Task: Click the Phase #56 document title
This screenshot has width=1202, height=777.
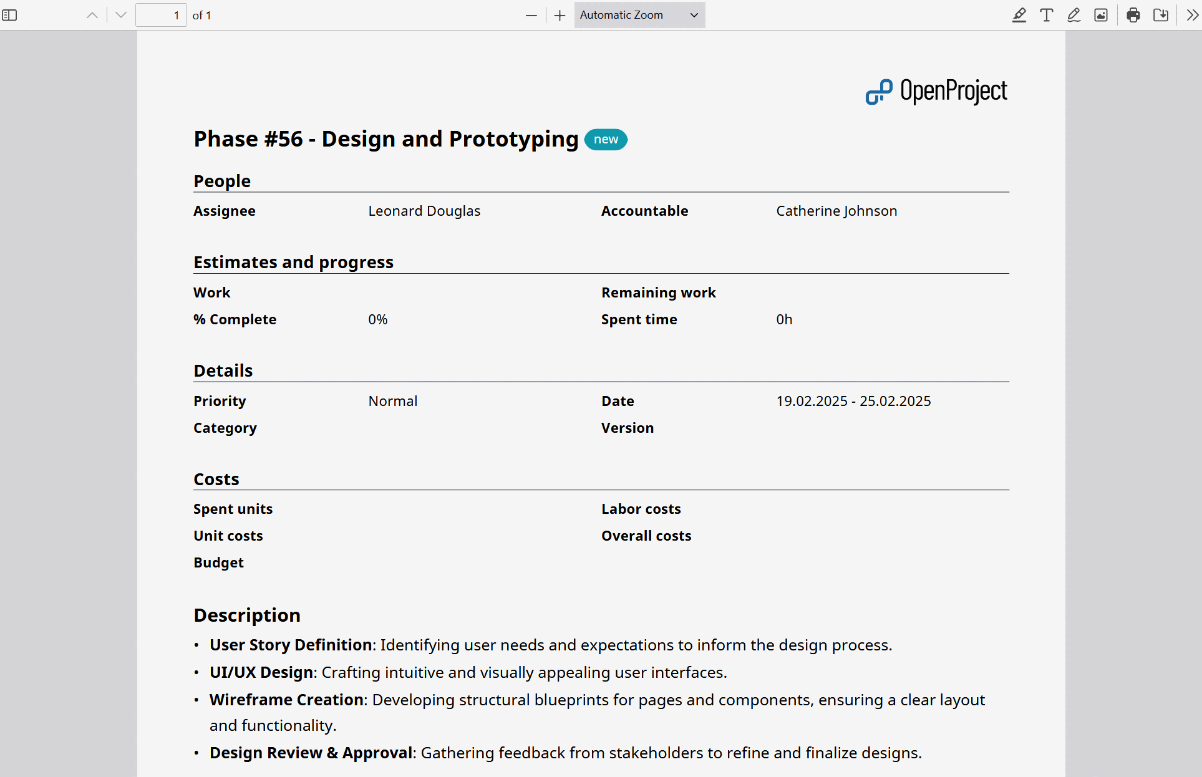Action: [385, 139]
